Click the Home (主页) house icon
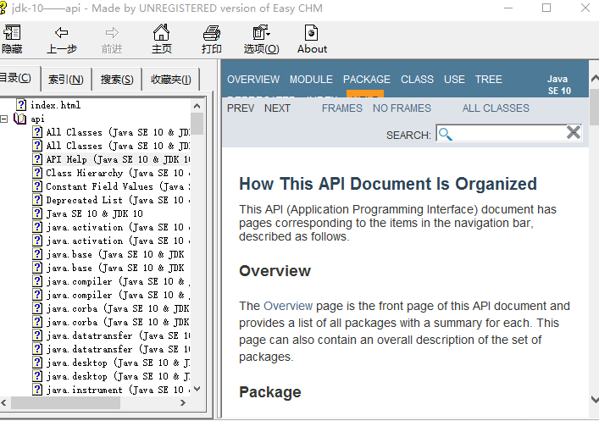Image resolution: width=599 pixels, height=421 pixels. pyautogui.click(x=161, y=34)
